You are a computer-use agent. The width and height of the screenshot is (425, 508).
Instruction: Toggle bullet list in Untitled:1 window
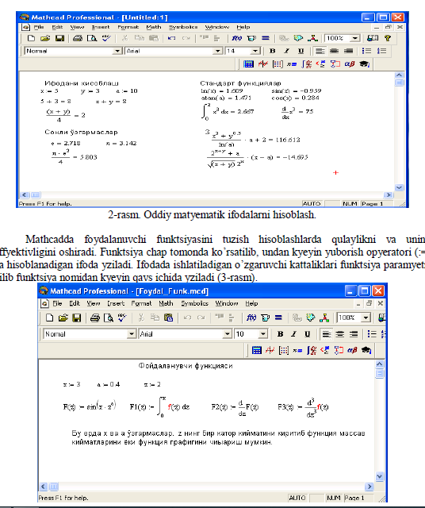(366, 51)
